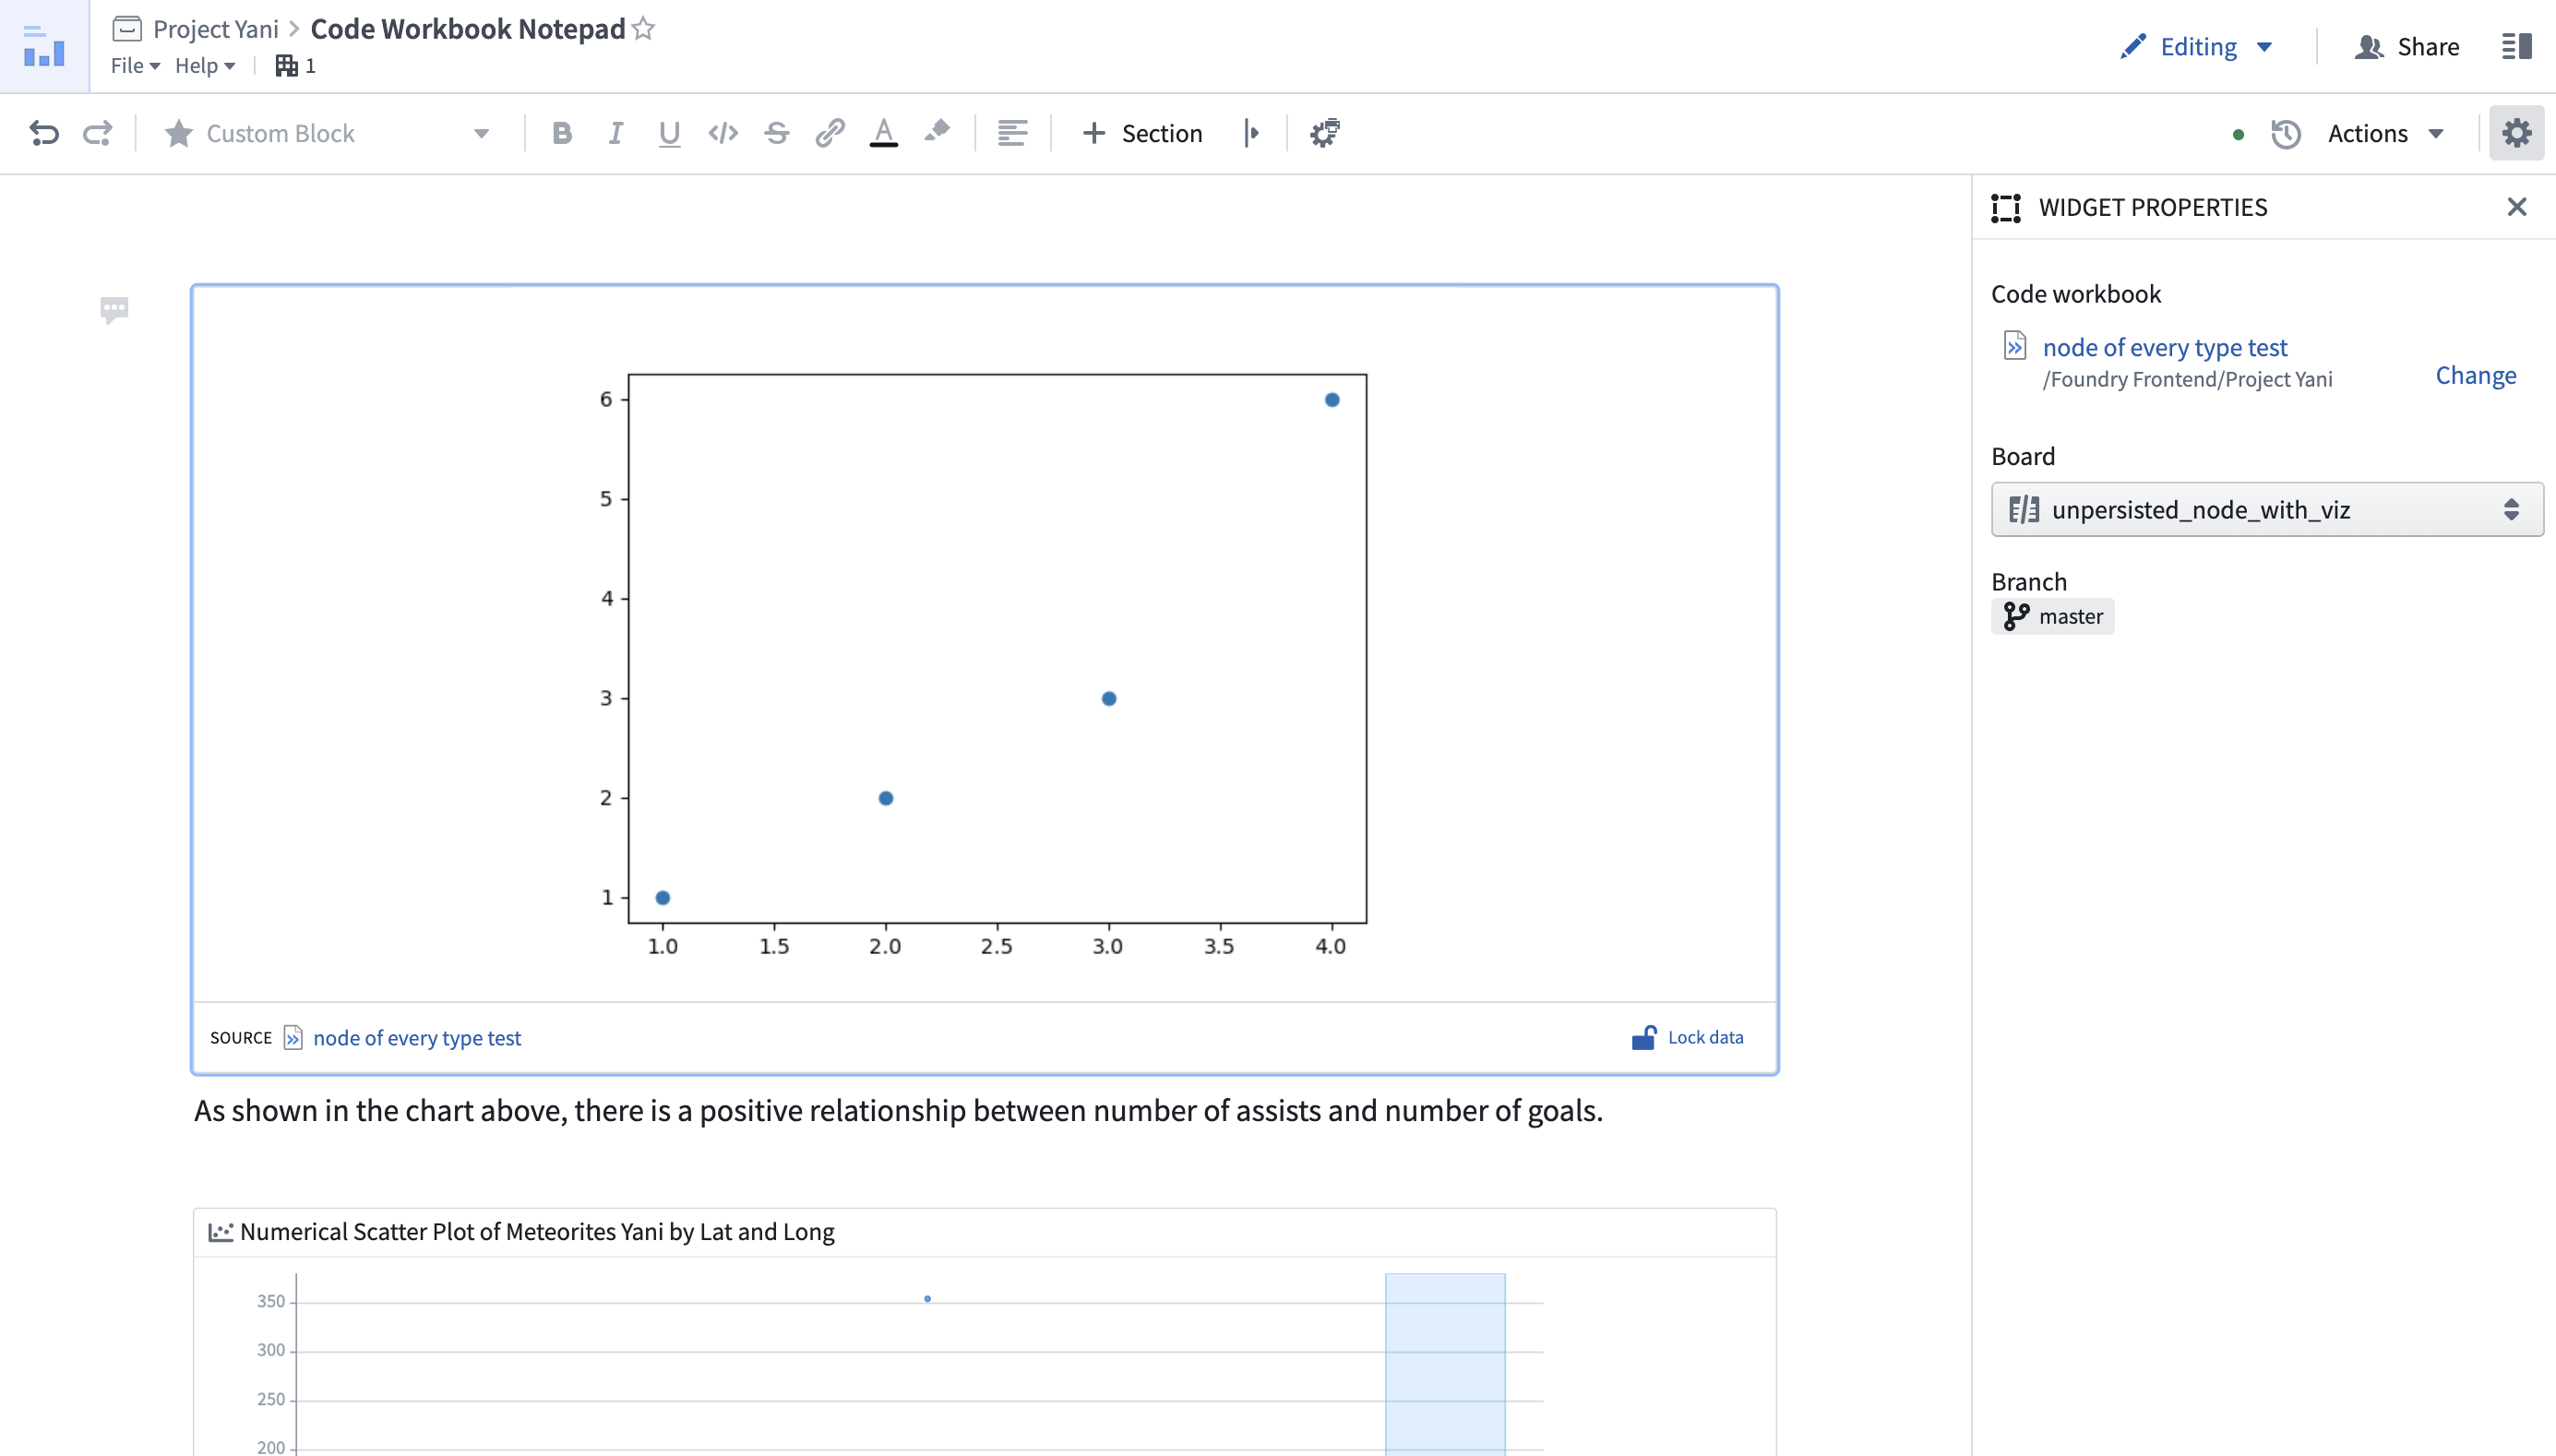Open the widget settings gear icon

2516,133
